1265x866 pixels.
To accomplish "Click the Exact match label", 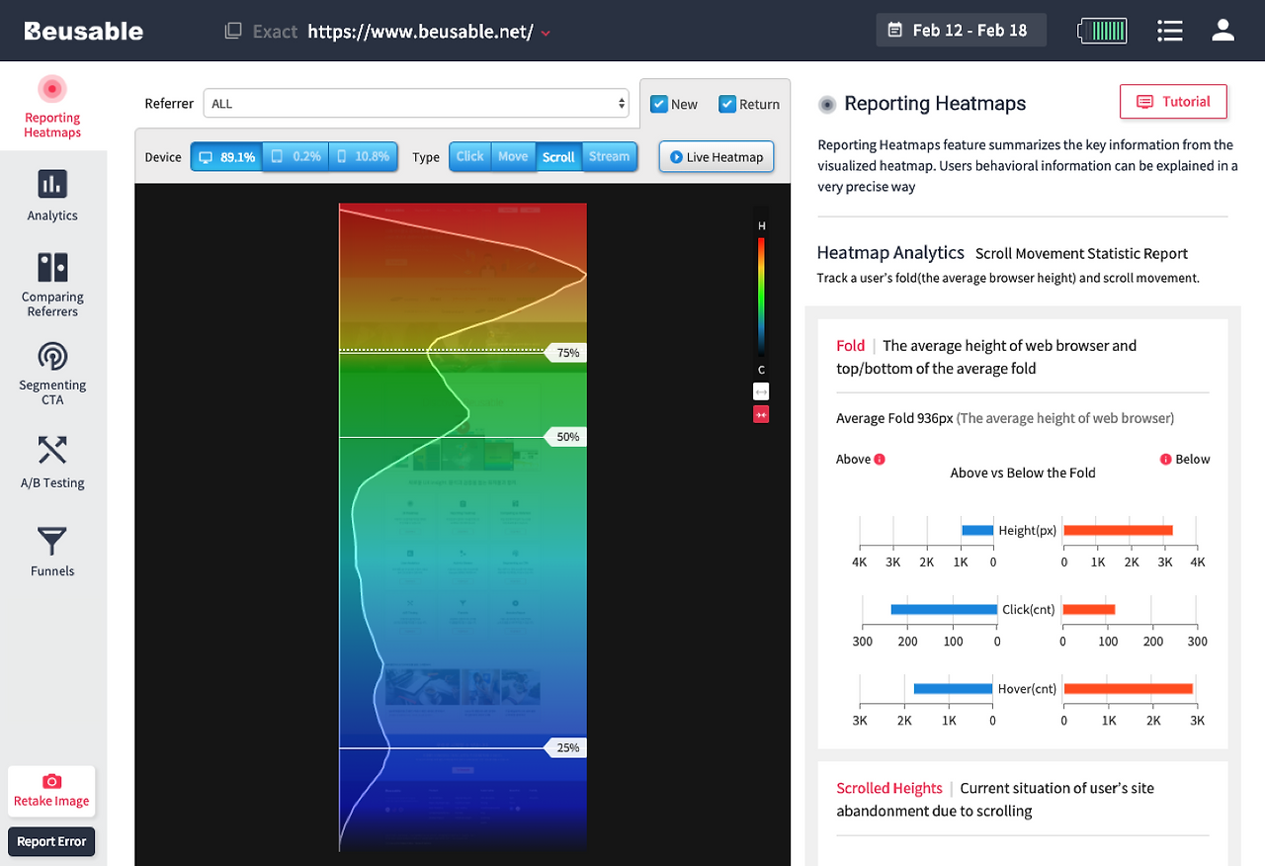I will coord(275,32).
